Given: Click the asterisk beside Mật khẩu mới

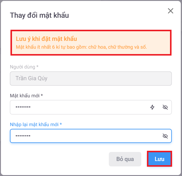Looking at the screenshot, I should pyautogui.click(x=42, y=96).
